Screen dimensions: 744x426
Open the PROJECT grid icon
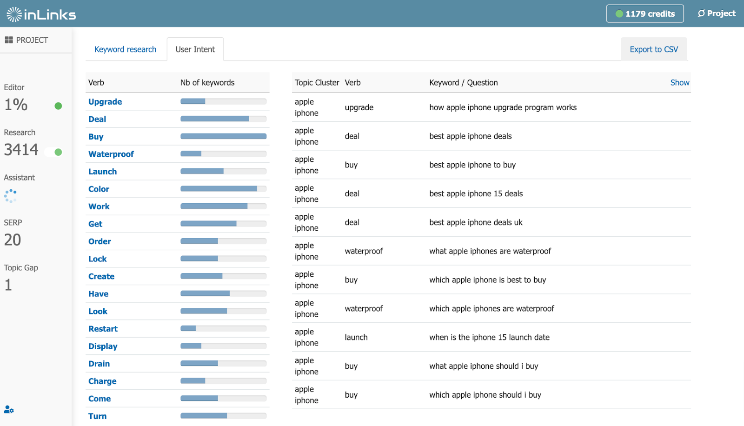click(9, 40)
